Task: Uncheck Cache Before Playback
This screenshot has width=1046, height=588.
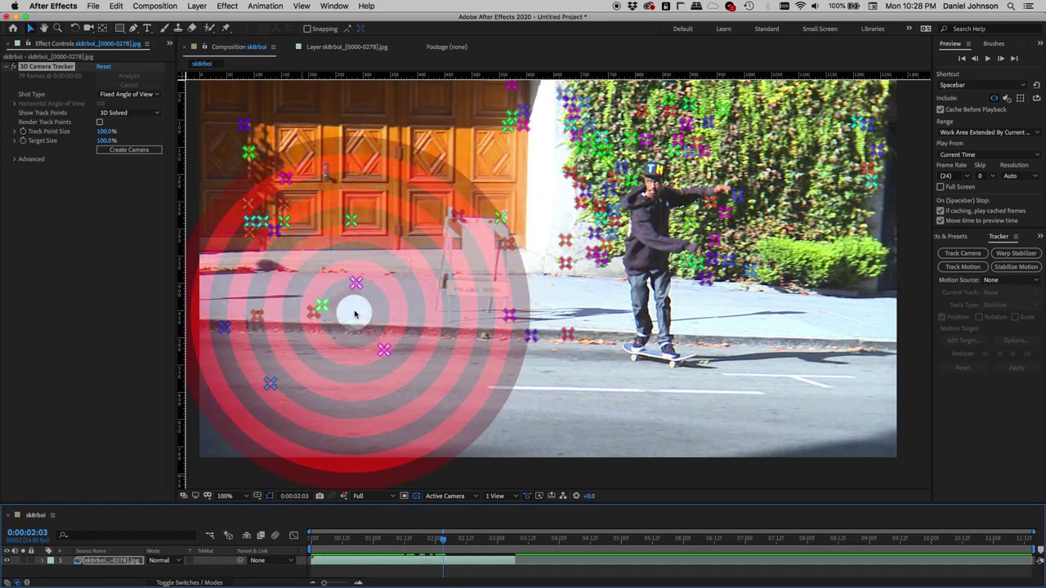Action: pyautogui.click(x=941, y=109)
